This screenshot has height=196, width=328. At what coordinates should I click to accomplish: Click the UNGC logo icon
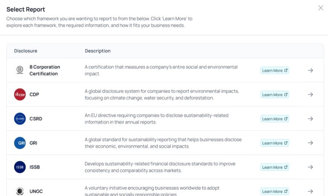(x=20, y=191)
